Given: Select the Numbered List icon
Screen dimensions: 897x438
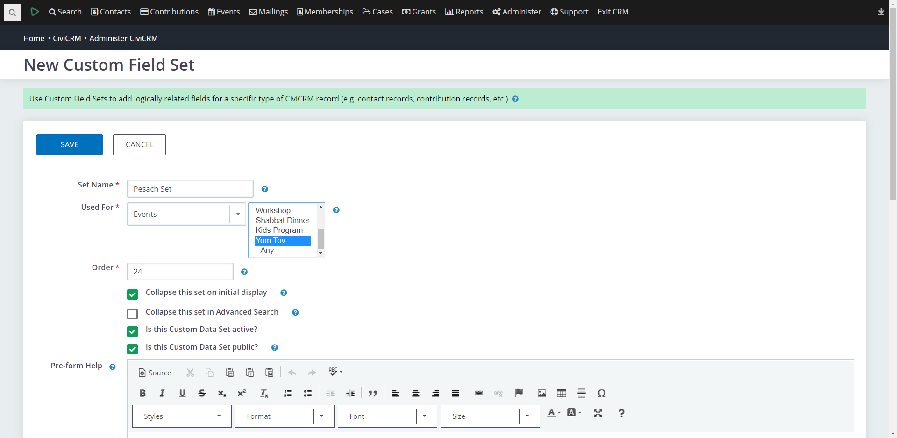Looking at the screenshot, I should coord(288,393).
